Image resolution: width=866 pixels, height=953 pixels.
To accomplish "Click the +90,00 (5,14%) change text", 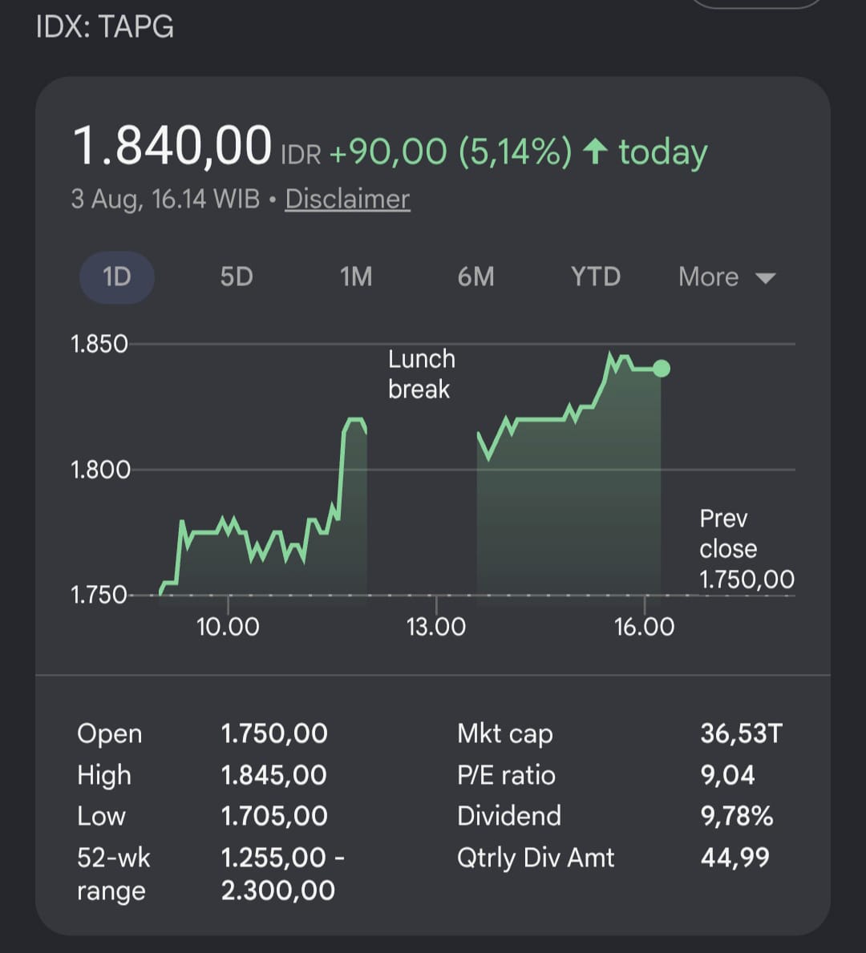I will tap(451, 151).
